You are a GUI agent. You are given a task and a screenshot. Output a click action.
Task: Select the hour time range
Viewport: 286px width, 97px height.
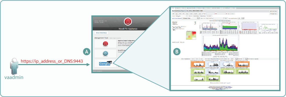tap(177, 14)
